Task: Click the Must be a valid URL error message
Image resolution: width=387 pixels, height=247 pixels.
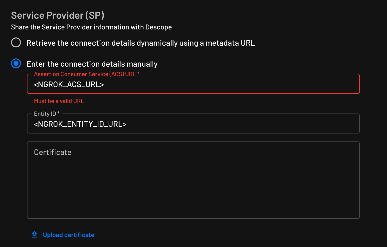Action: (x=59, y=101)
